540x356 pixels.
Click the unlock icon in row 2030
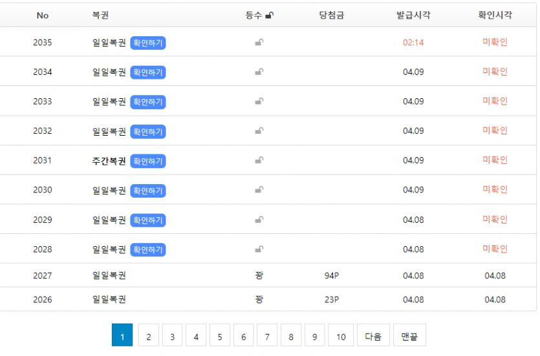[x=259, y=190]
